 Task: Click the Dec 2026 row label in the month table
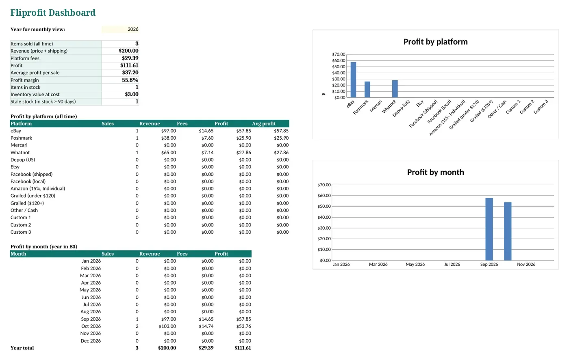91,341
